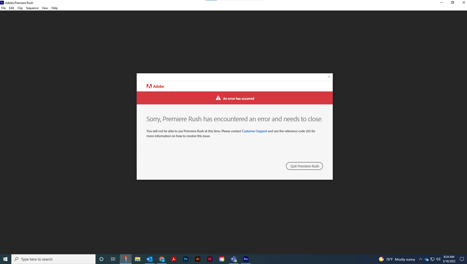This screenshot has width=467, height=264.
Task: Open InDesign from the taskbar
Action: pos(210,259)
